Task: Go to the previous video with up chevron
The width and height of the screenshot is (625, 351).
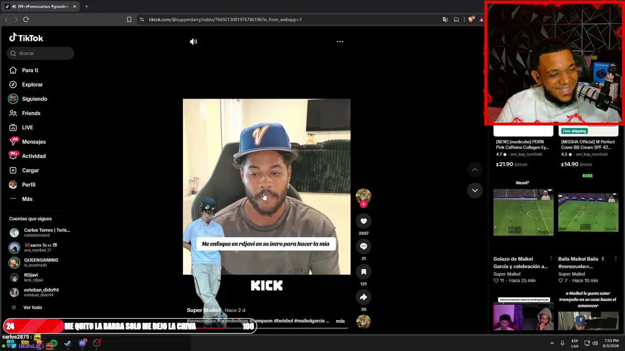Action: (x=475, y=170)
